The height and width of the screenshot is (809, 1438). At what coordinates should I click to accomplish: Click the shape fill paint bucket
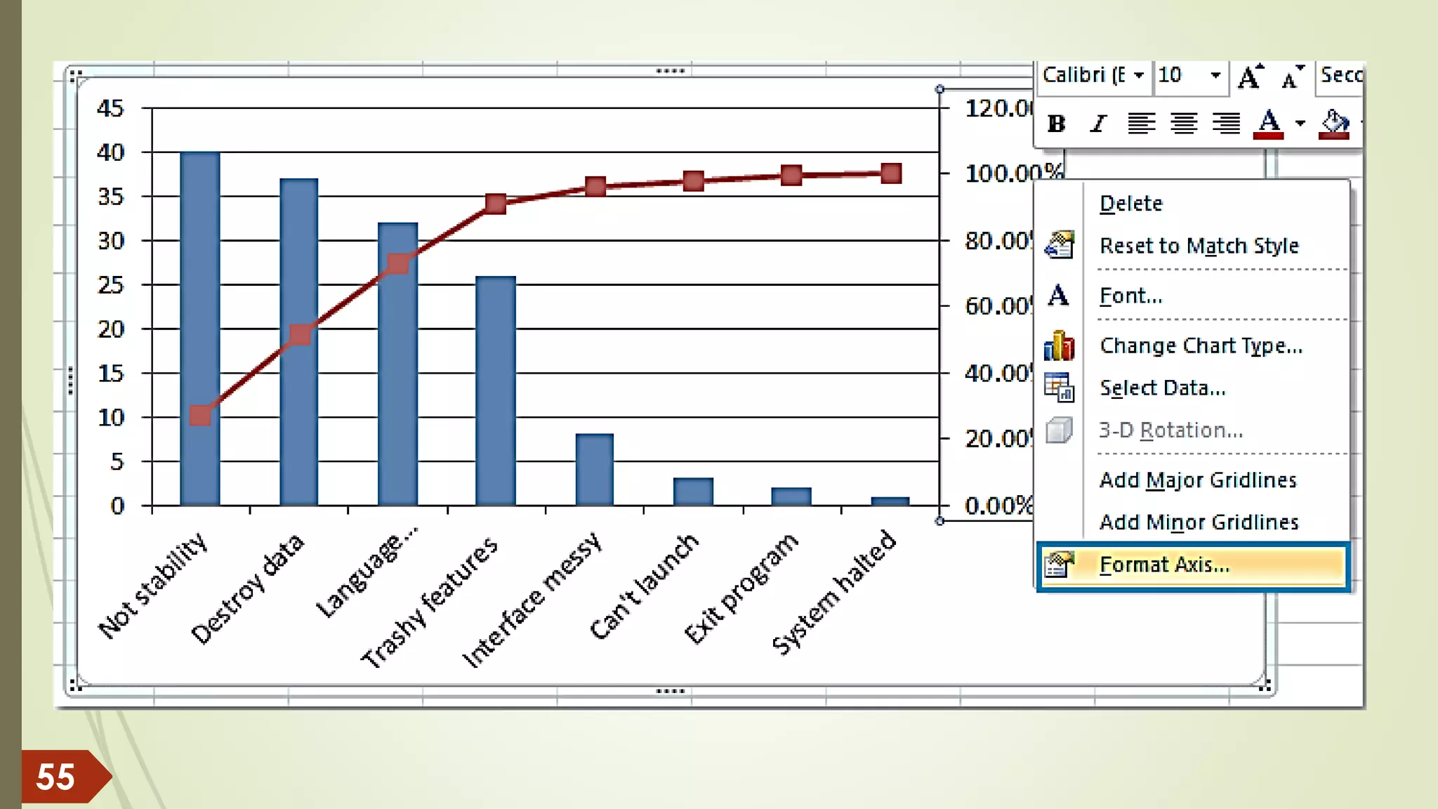pos(1333,124)
